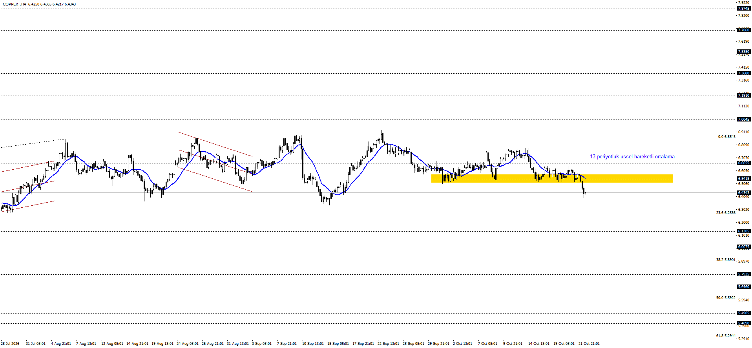Select the '13 periyotluk üssel hareketli ortalama' annotation
The image size is (752, 348).
click(x=632, y=157)
